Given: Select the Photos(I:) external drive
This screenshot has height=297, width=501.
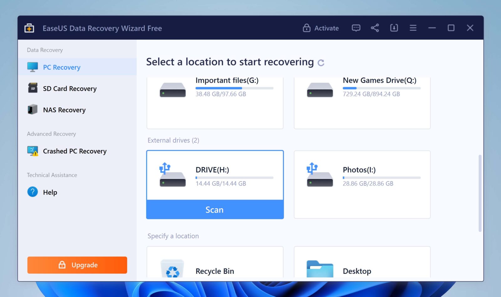Looking at the screenshot, I should tap(362, 184).
